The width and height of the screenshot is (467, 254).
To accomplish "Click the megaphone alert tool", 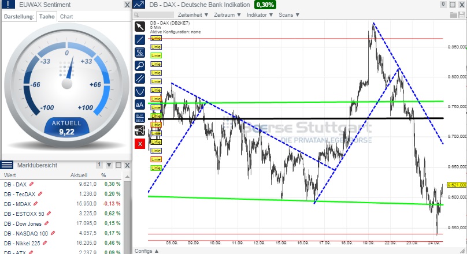I will coord(140,130).
